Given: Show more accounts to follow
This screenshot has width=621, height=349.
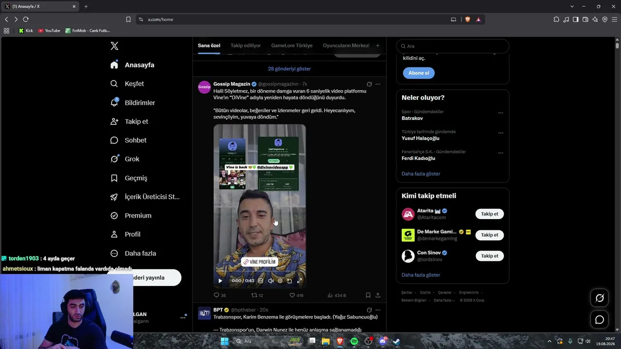Looking at the screenshot, I should [421, 275].
